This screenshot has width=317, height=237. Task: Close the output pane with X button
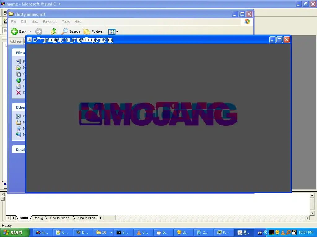[x=2, y=194]
